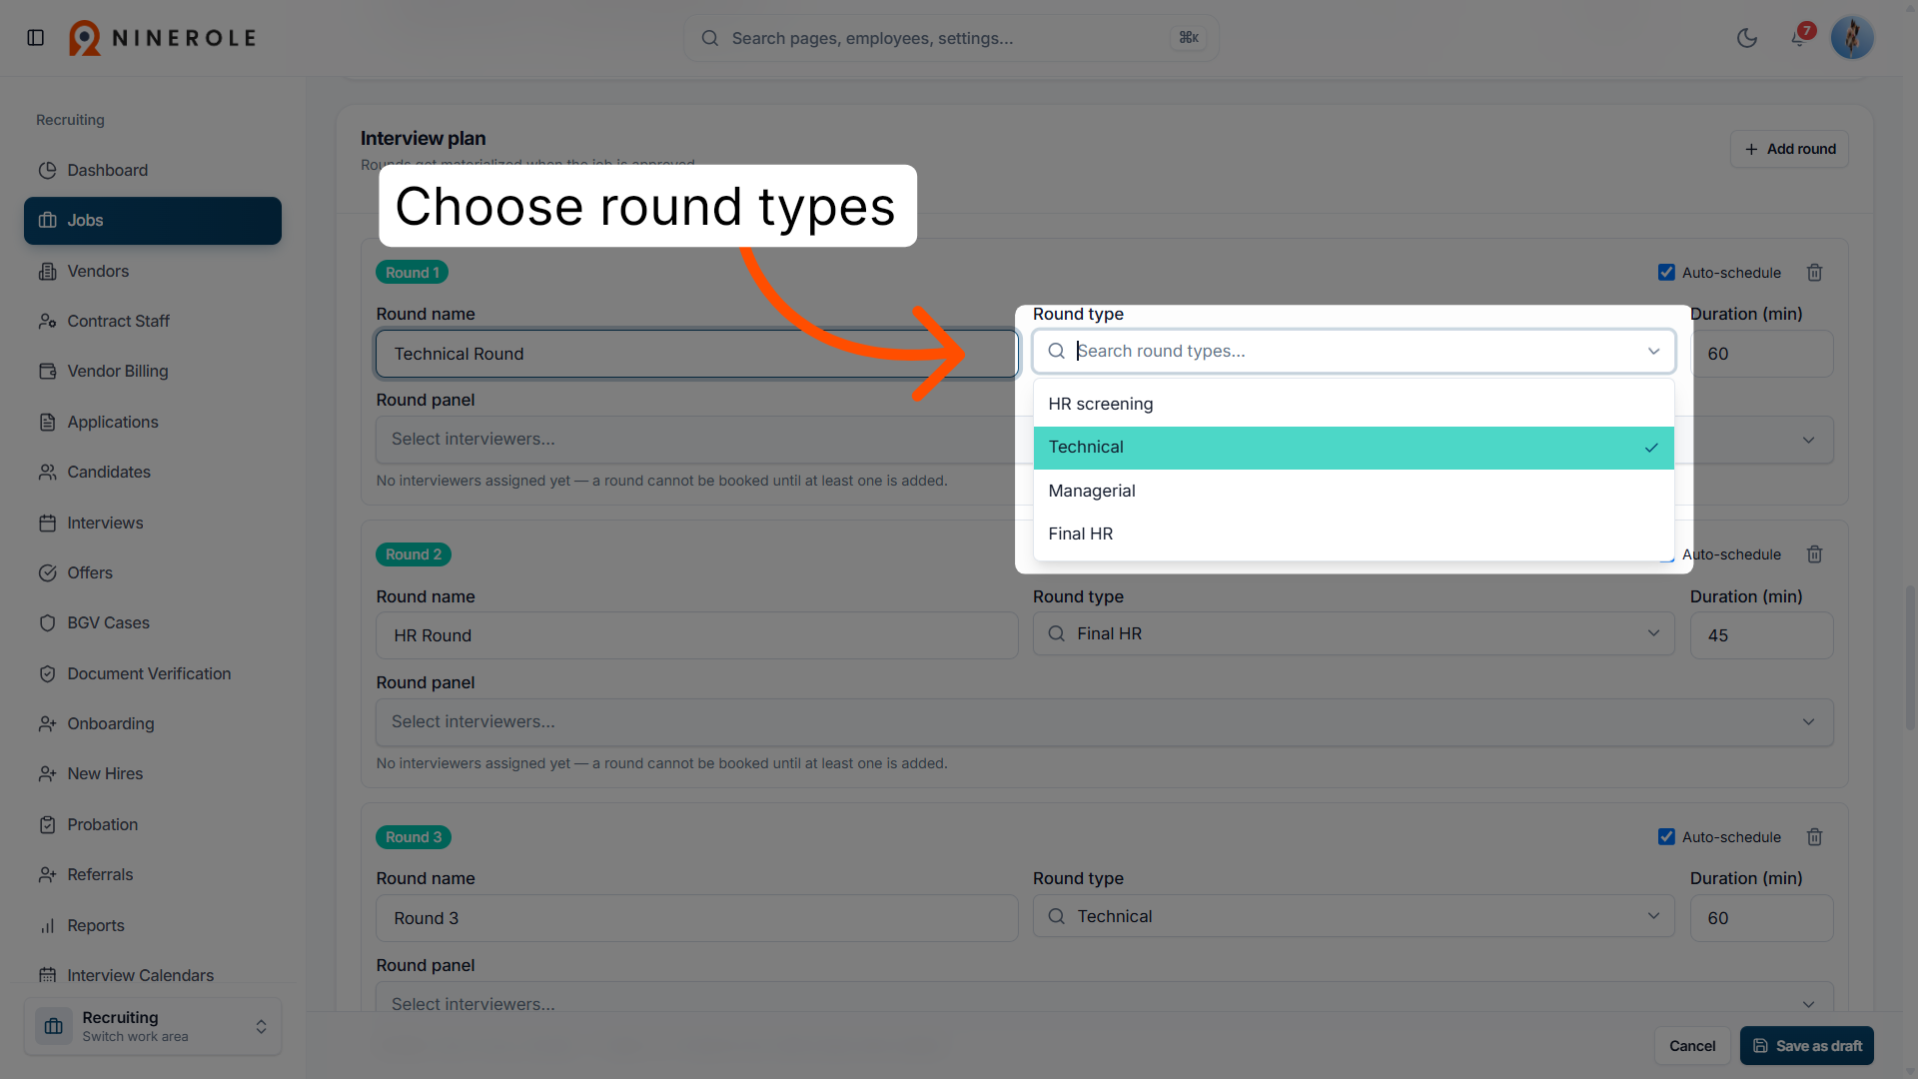Image resolution: width=1918 pixels, height=1079 pixels.
Task: Open New Hires in sidebar
Action: 153,773
